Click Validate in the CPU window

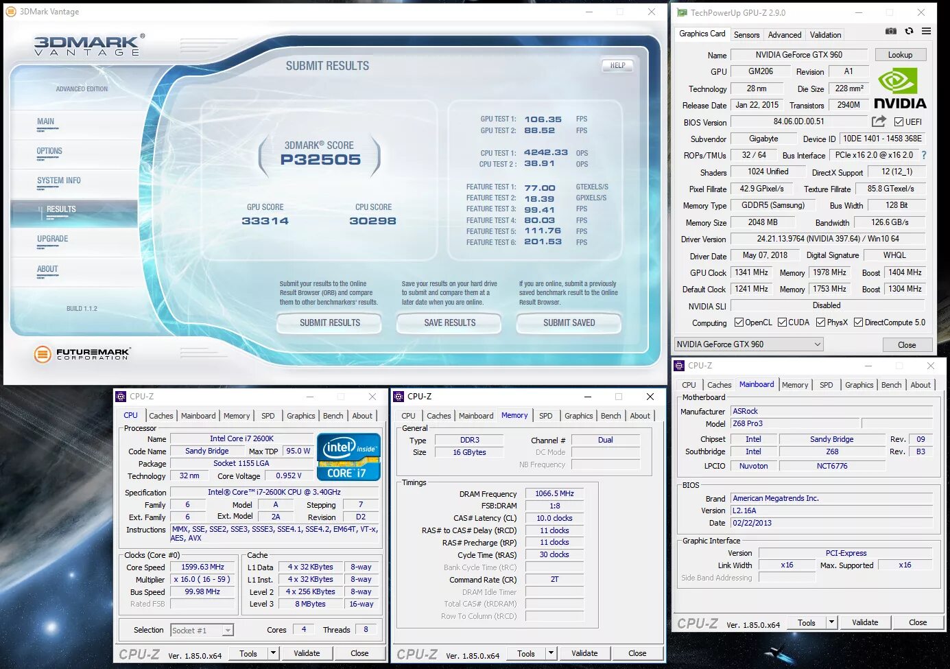[307, 653]
